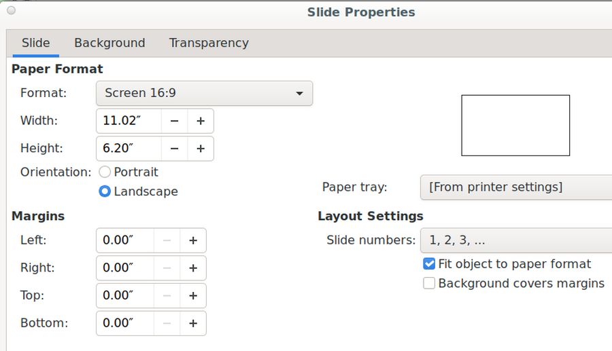Decrease Height with minus button
This screenshot has width=612, height=351.
pyautogui.click(x=175, y=149)
